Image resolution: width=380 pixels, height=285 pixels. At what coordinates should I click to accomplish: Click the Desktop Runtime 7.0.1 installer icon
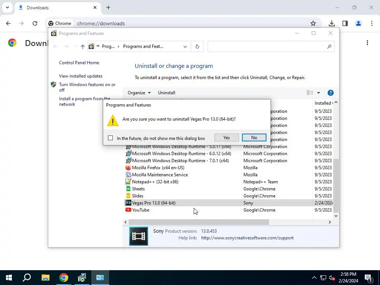click(128, 161)
